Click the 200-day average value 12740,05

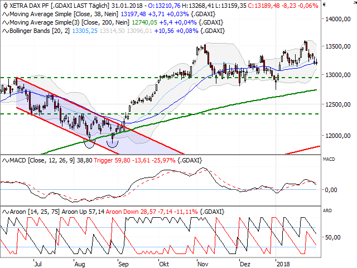pos(144,22)
